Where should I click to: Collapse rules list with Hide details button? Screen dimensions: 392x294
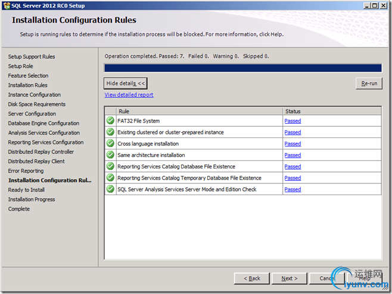point(126,83)
